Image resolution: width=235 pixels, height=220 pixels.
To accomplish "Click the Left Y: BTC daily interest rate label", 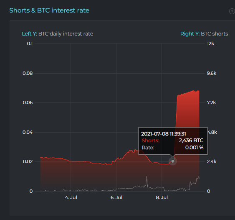I will click(x=58, y=34).
